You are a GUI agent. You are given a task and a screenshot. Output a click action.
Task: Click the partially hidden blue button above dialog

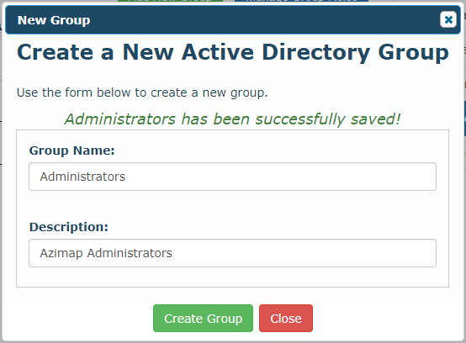[301, 1]
